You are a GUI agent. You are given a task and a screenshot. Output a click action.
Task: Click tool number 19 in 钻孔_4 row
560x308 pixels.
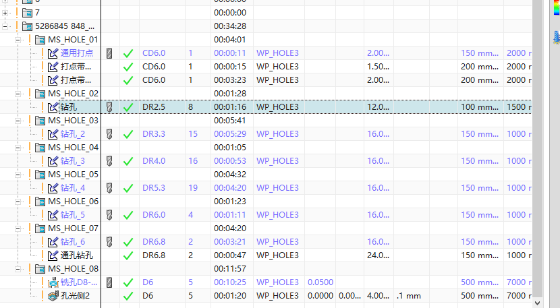point(193,188)
